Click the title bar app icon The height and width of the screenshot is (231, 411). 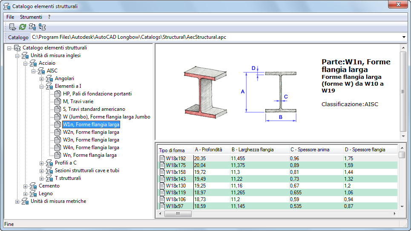tap(7, 6)
